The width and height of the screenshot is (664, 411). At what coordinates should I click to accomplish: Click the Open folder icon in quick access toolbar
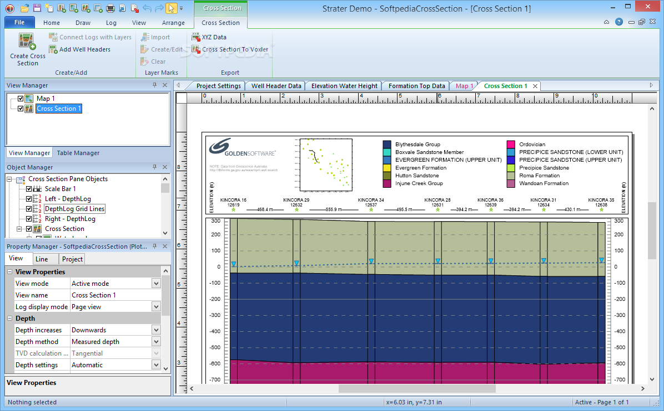[25, 8]
